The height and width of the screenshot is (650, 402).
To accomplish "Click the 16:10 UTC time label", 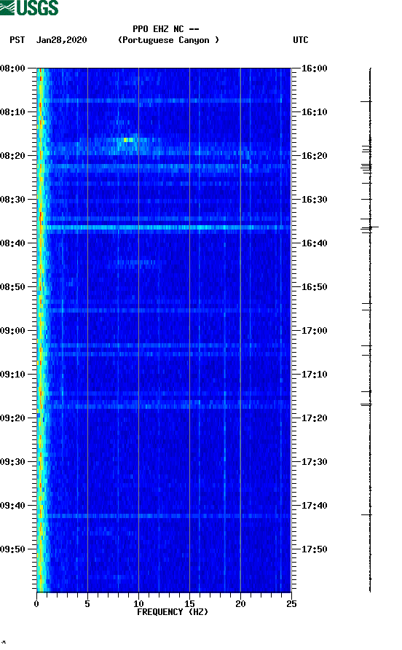I will point(314,112).
